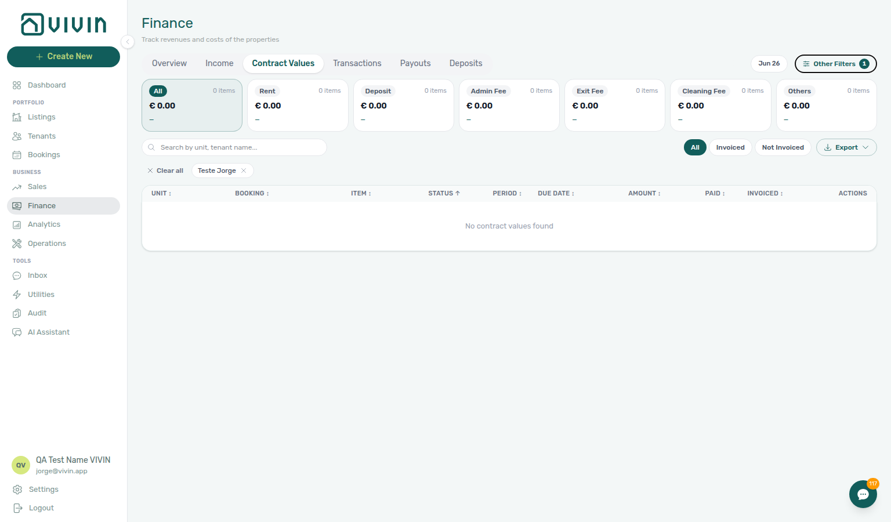Select the Admin Fee summary card
Screen dimensions: 891x522
click(509, 106)
